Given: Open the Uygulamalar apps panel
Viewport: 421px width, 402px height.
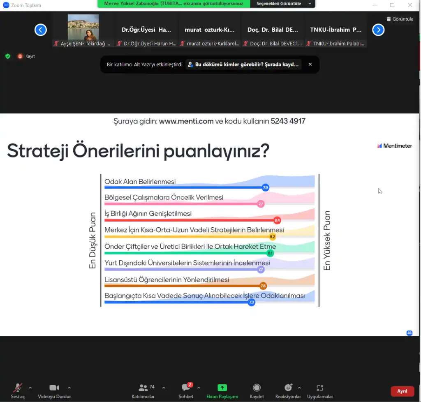Looking at the screenshot, I should click(x=320, y=388).
